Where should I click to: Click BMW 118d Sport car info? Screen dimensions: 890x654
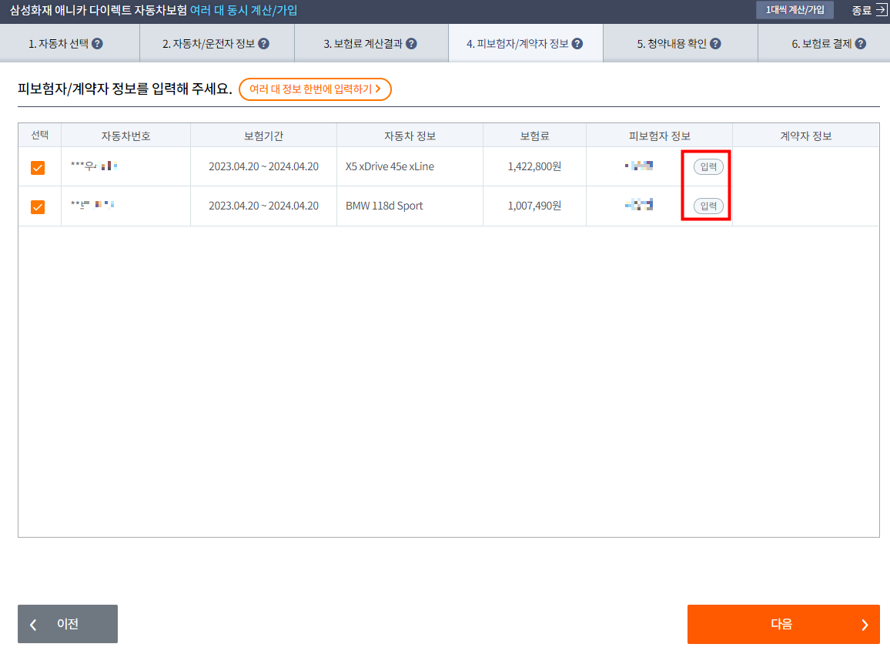(x=384, y=206)
